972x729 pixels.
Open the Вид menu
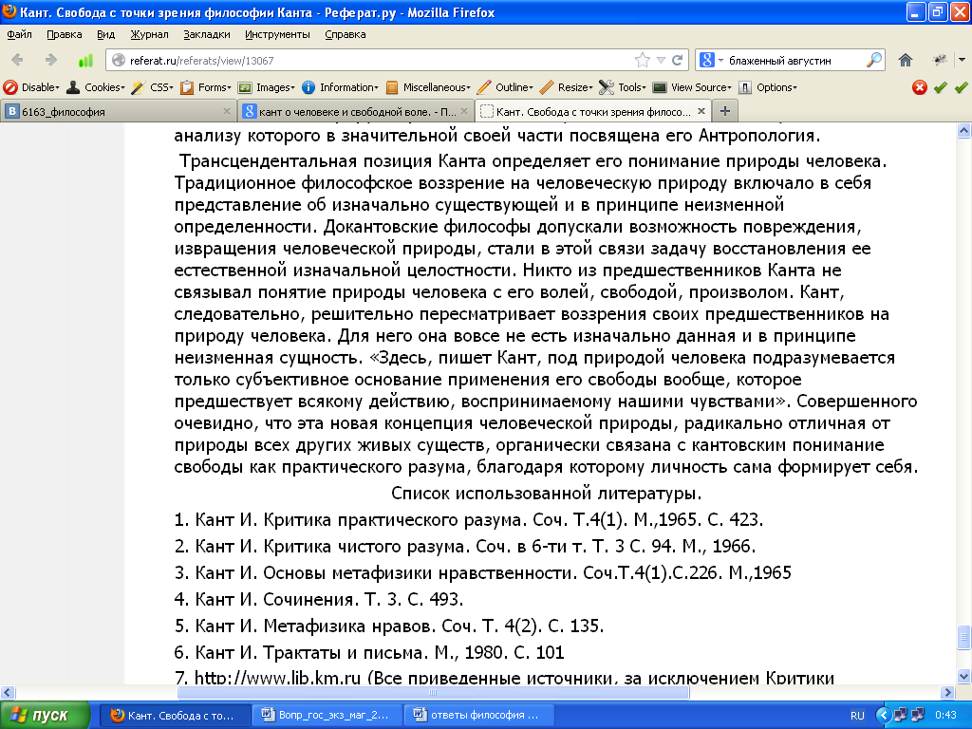click(x=106, y=34)
